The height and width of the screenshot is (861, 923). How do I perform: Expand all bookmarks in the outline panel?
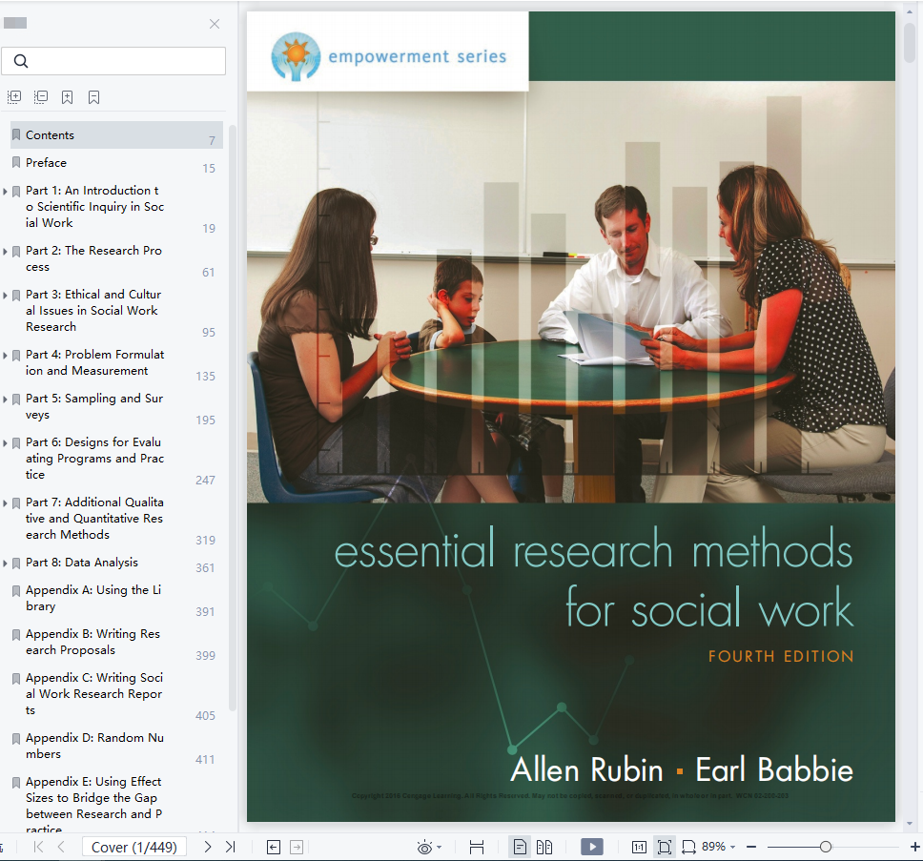tap(14, 97)
